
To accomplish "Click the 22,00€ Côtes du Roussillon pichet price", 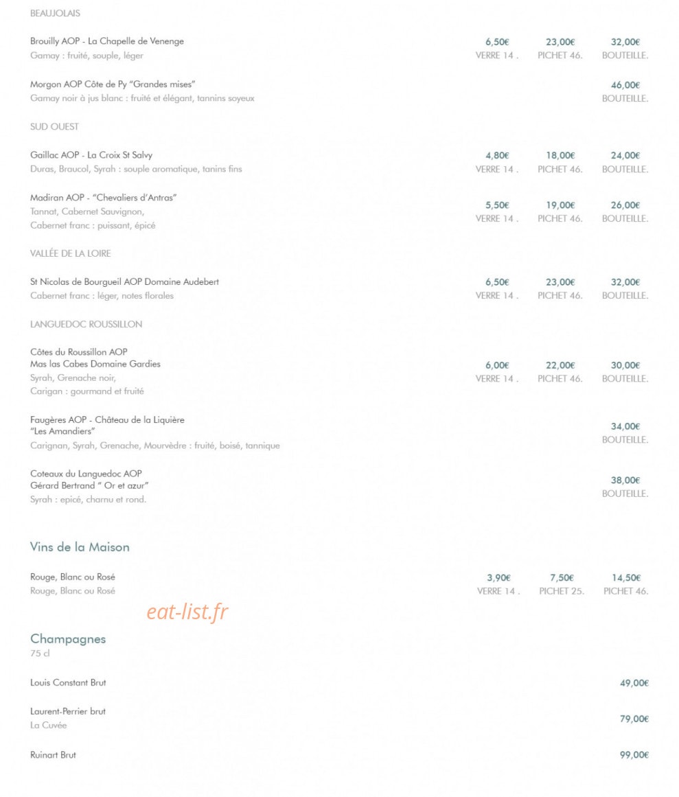I will [560, 365].
